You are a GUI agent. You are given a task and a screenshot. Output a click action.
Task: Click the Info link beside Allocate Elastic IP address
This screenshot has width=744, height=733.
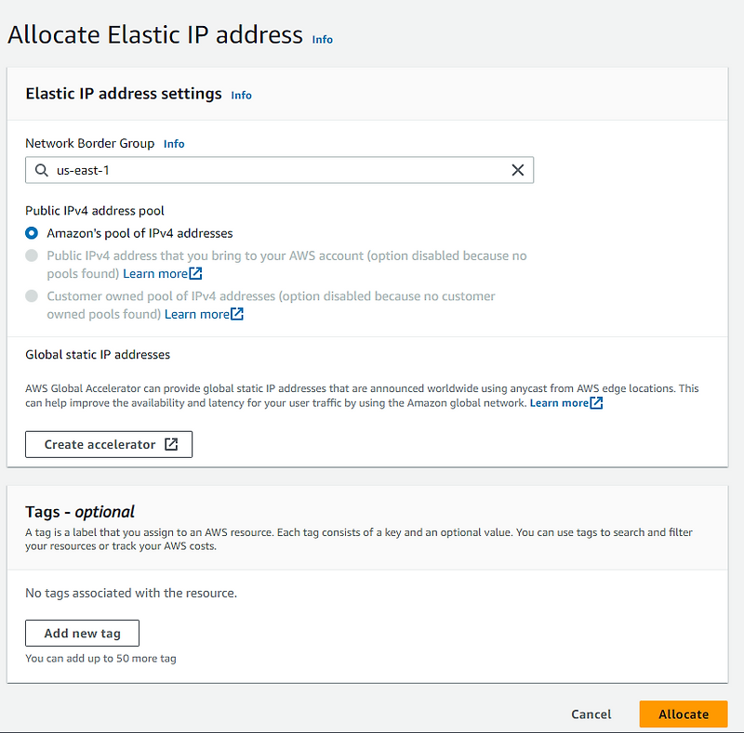[322, 39]
